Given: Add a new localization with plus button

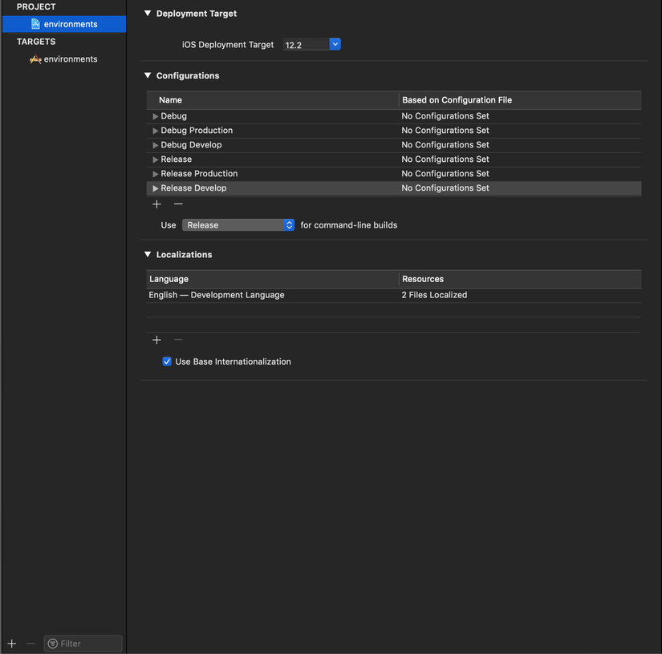Looking at the screenshot, I should [x=156, y=340].
